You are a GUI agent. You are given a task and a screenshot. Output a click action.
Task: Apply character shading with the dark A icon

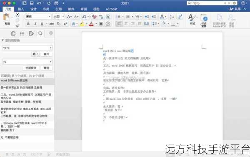(x=101, y=24)
